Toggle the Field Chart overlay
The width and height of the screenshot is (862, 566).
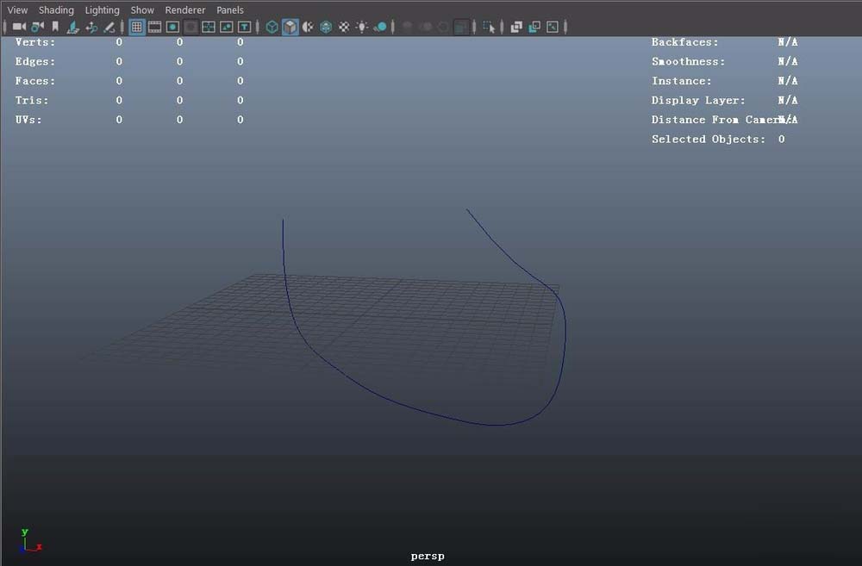209,27
